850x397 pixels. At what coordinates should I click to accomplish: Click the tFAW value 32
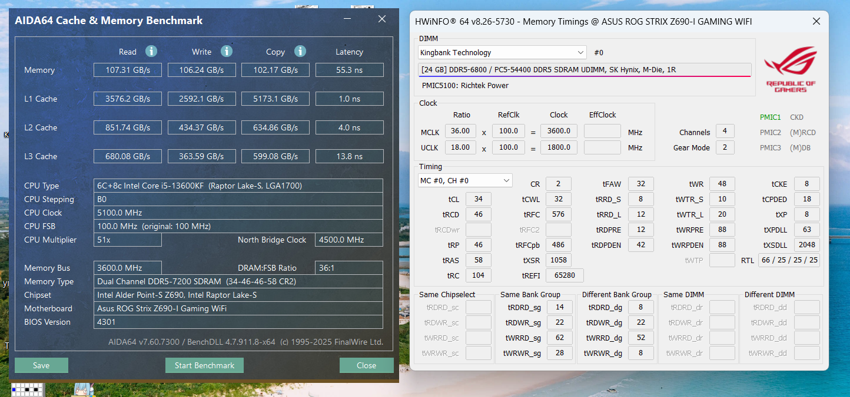[x=641, y=184]
